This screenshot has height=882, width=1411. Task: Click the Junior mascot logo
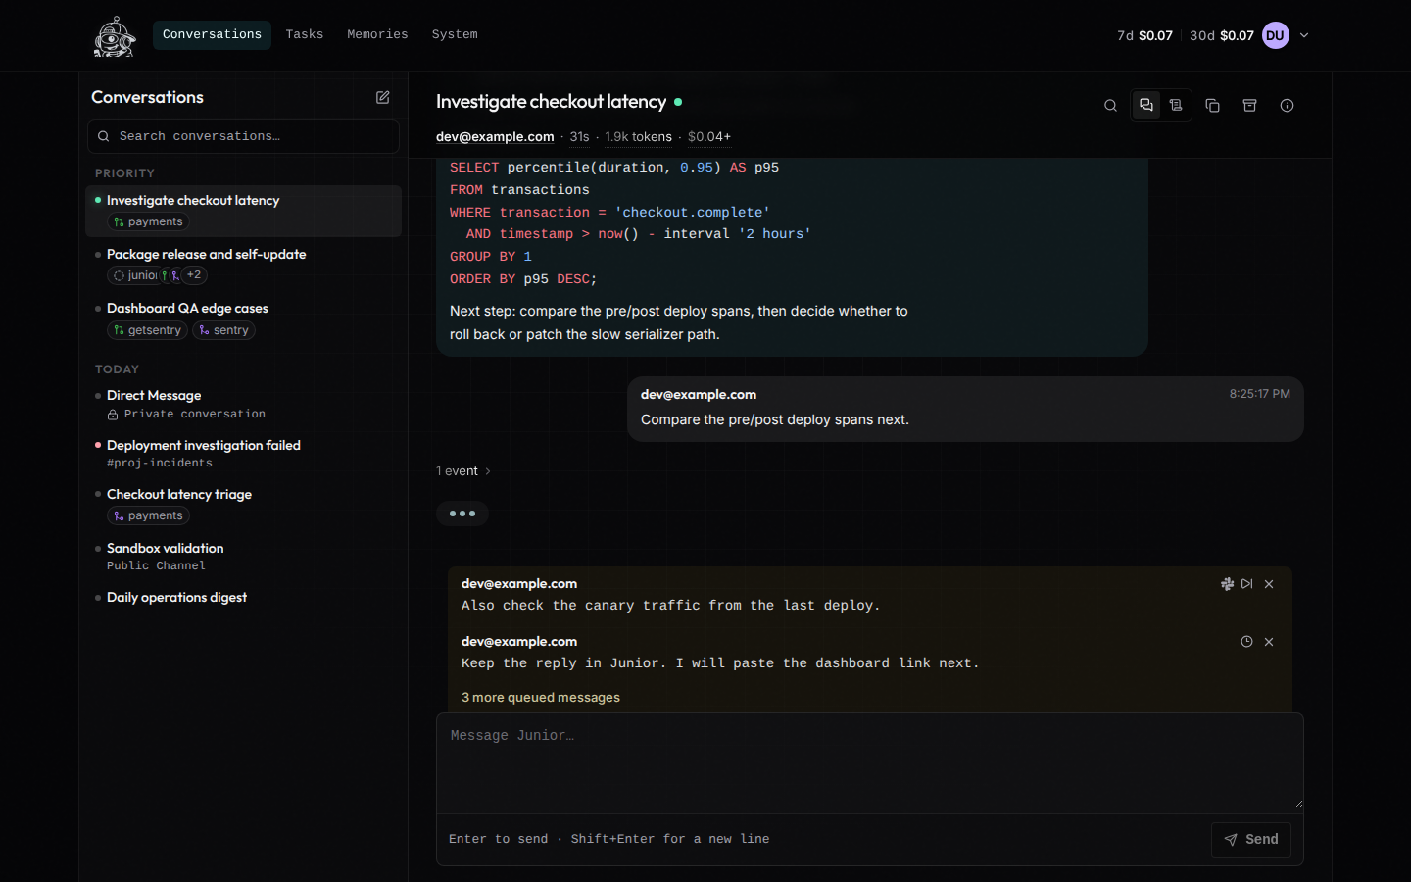(115, 36)
